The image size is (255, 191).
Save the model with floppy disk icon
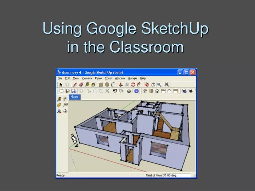[x=74, y=91]
